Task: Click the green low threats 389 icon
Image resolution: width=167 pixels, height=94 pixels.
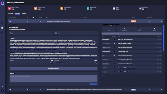Action: 88,8
